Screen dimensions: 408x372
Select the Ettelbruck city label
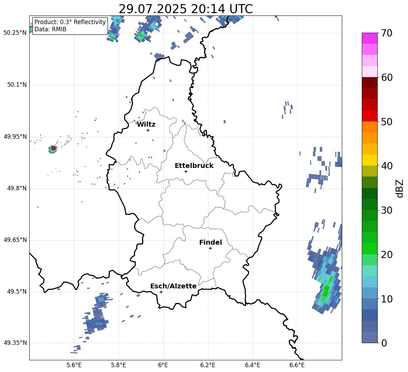194,166
